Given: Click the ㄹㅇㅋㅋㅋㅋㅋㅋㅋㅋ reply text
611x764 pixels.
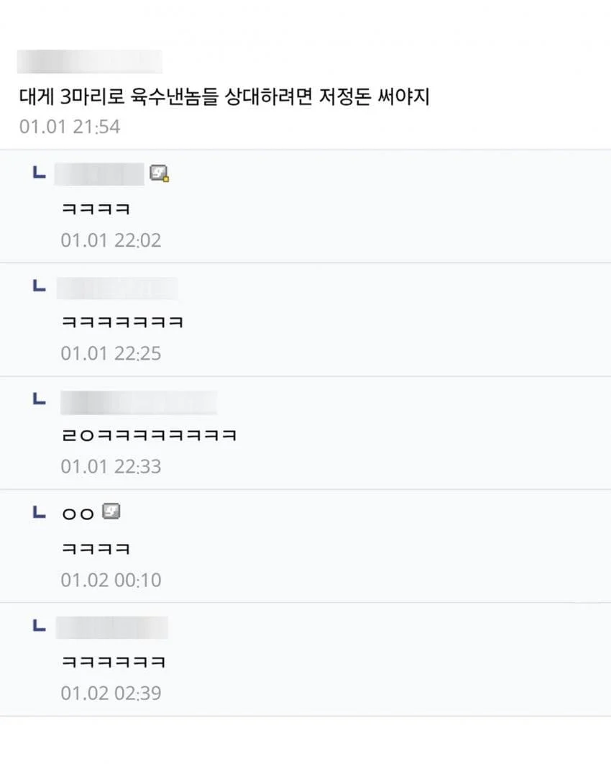Looking at the screenshot, I should click(x=149, y=435).
